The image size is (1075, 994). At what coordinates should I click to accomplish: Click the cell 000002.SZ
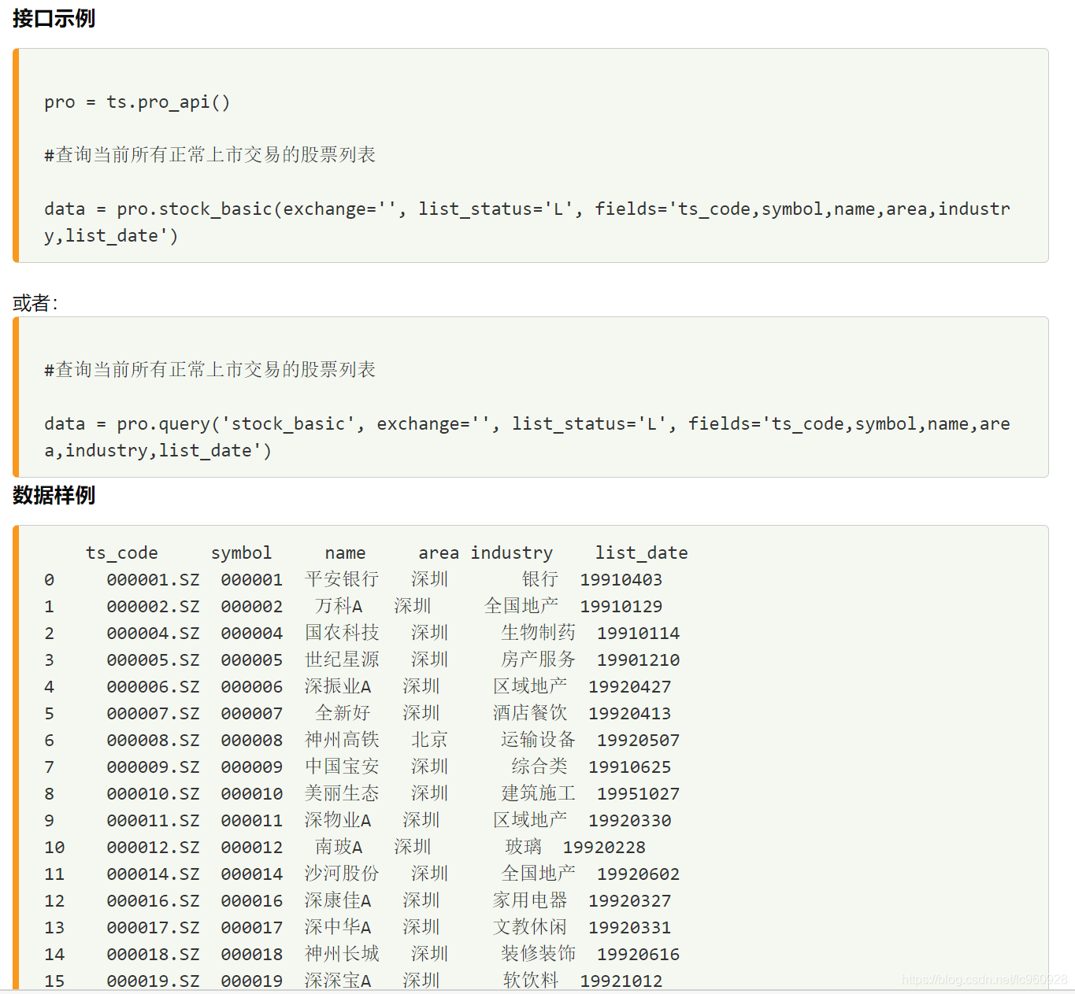point(153,607)
